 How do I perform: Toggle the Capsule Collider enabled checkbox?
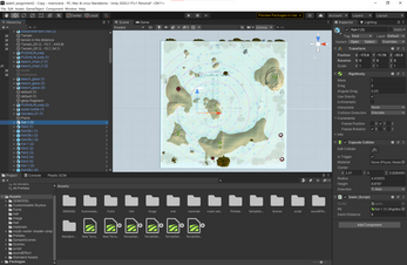(345, 142)
